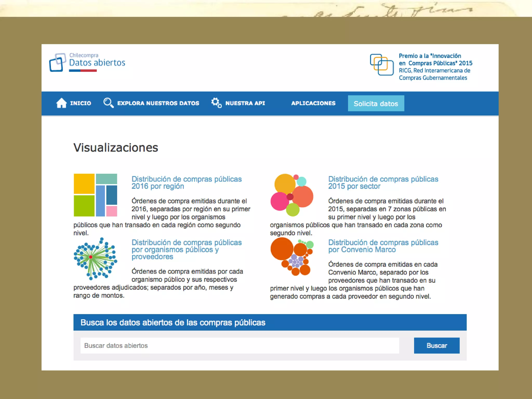The width and height of the screenshot is (532, 399).
Task: Open link compras por organismos públicos y proveedores
Action: coord(186,249)
